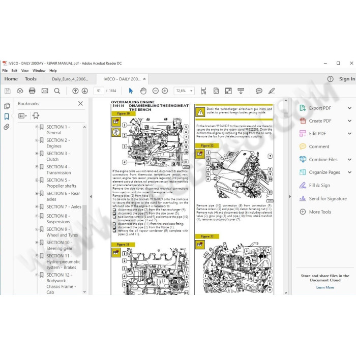Open the Help question mark icon
Viewport: 356px width, 356px height.
pos(331,79)
